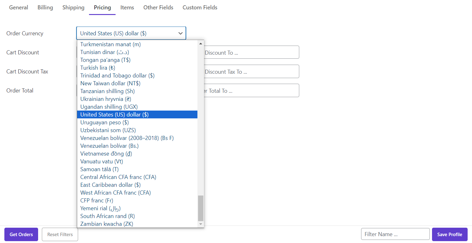
Task: Select South African rand (R) option
Action: point(107,216)
